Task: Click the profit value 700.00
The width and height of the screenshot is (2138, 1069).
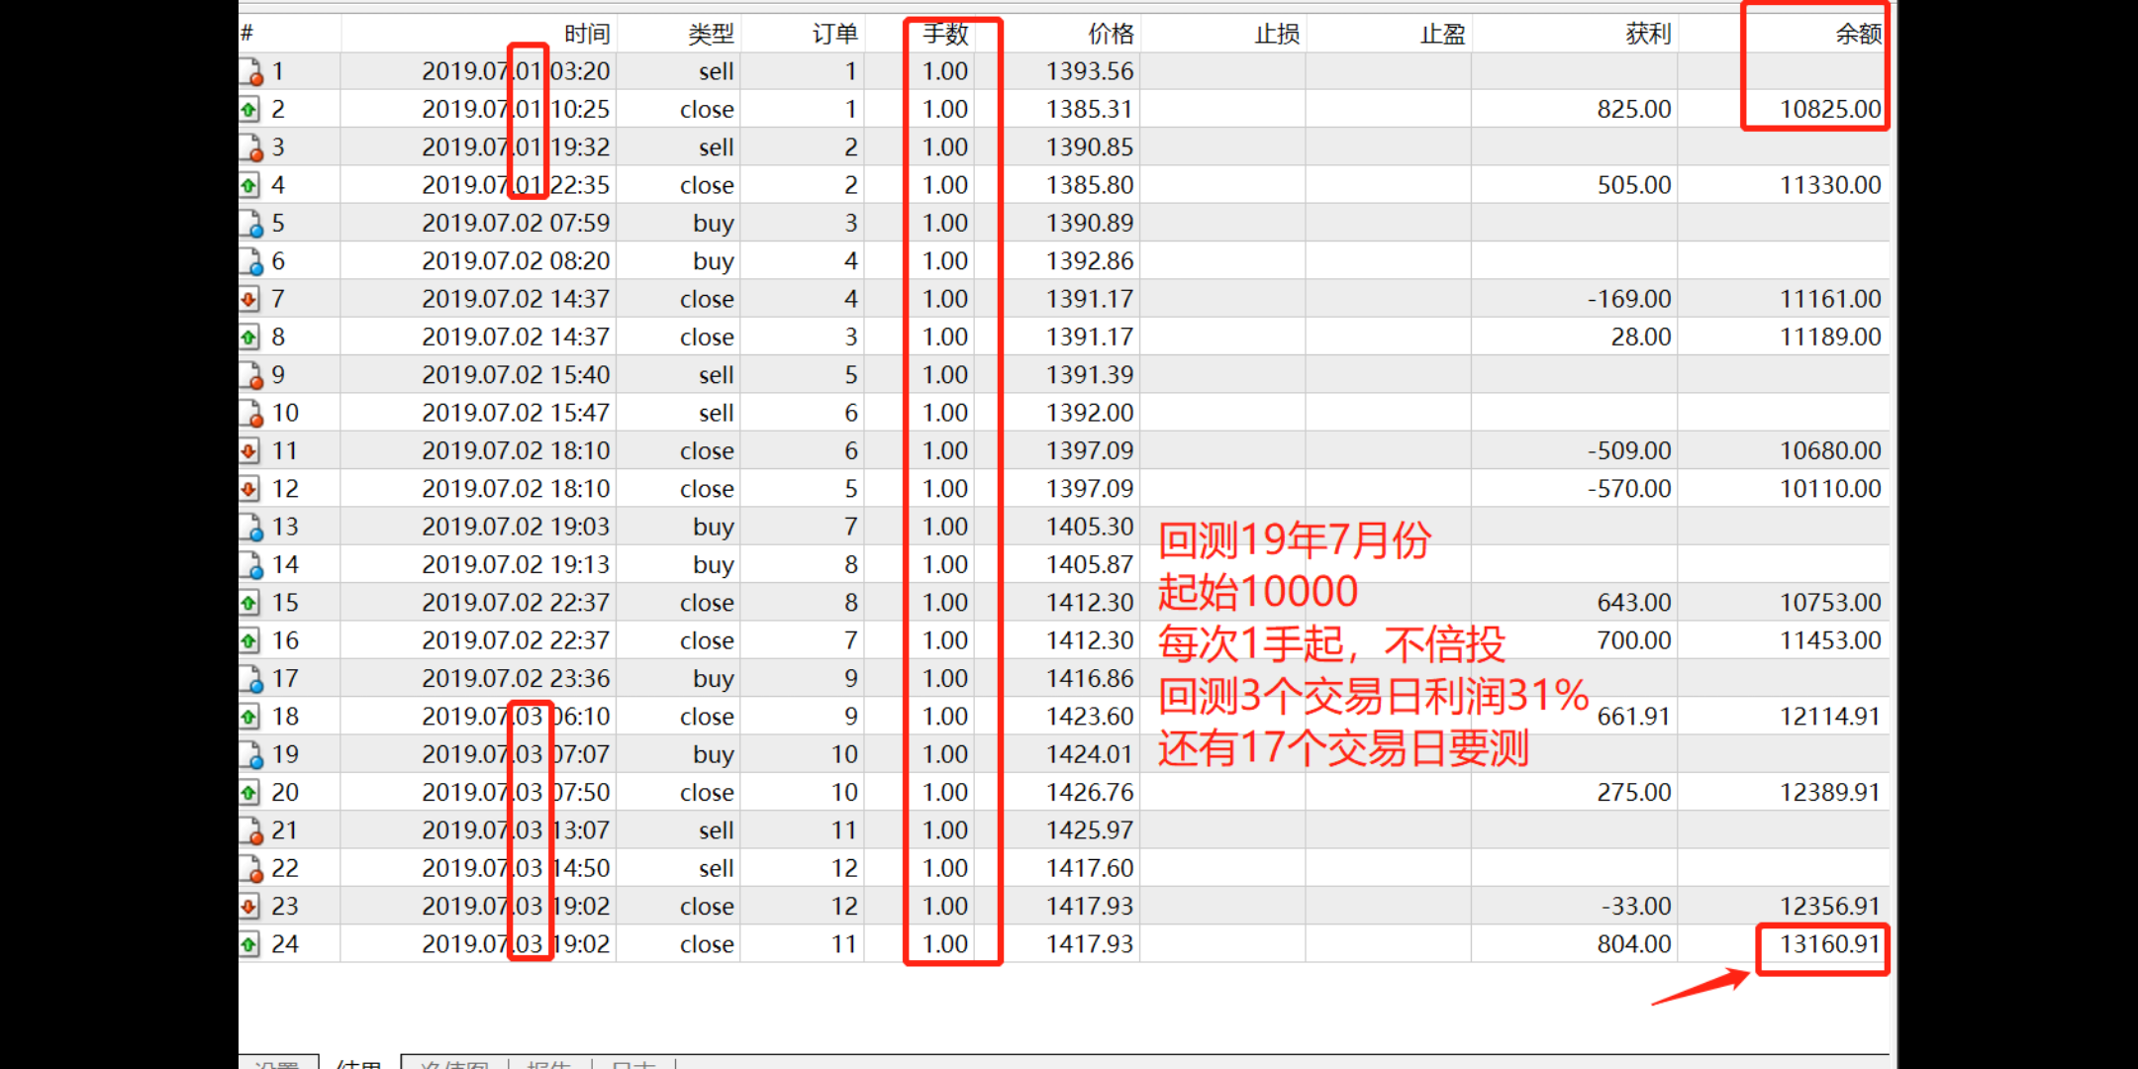Action: (x=1634, y=640)
